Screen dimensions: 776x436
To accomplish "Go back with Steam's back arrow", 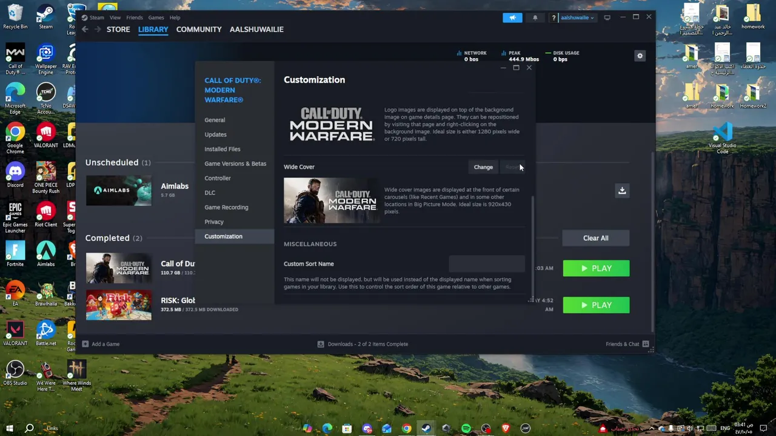I will [x=85, y=29].
